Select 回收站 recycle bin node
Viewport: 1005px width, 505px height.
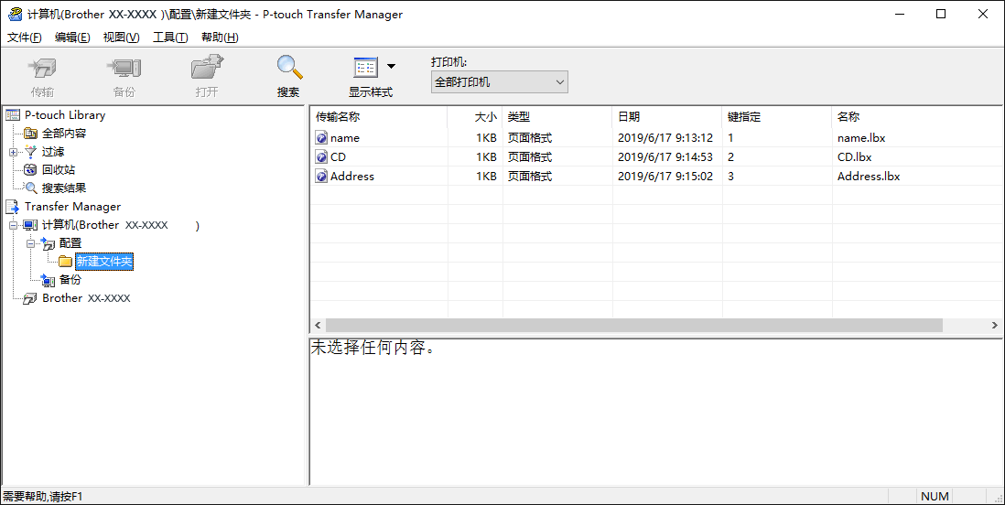tap(59, 170)
